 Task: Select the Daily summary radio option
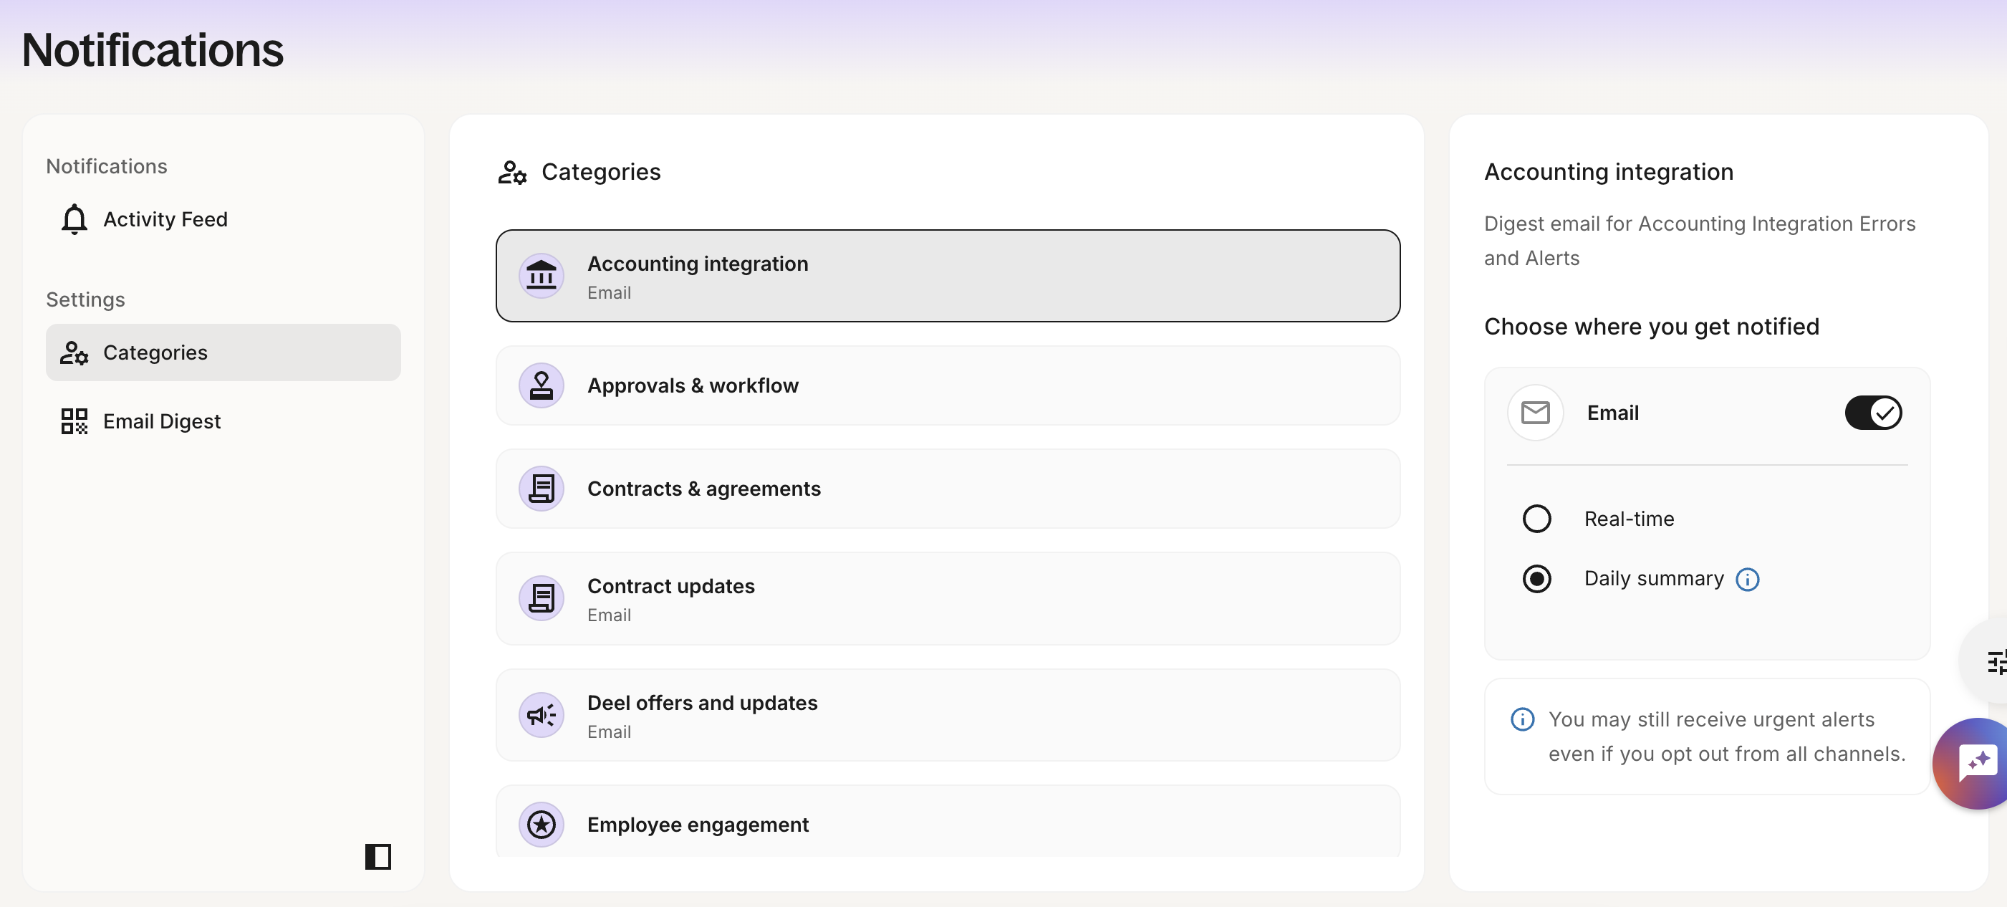[1536, 579]
